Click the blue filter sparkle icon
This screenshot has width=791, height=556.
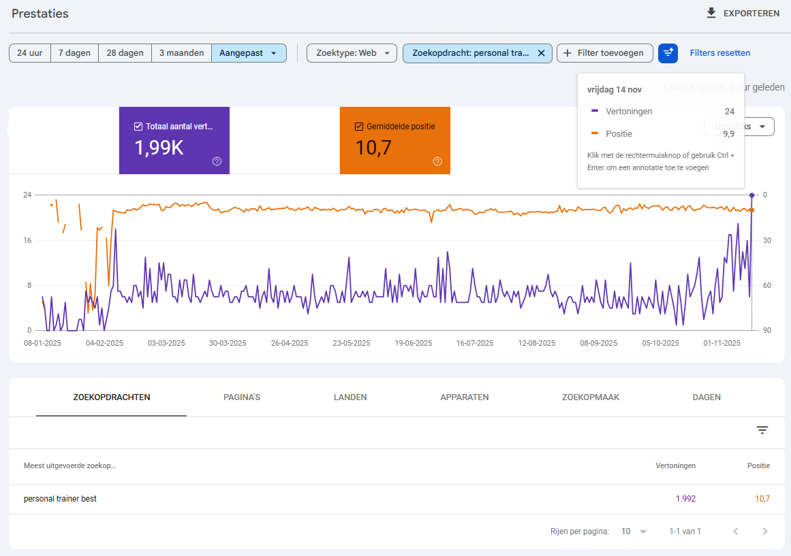tap(668, 53)
